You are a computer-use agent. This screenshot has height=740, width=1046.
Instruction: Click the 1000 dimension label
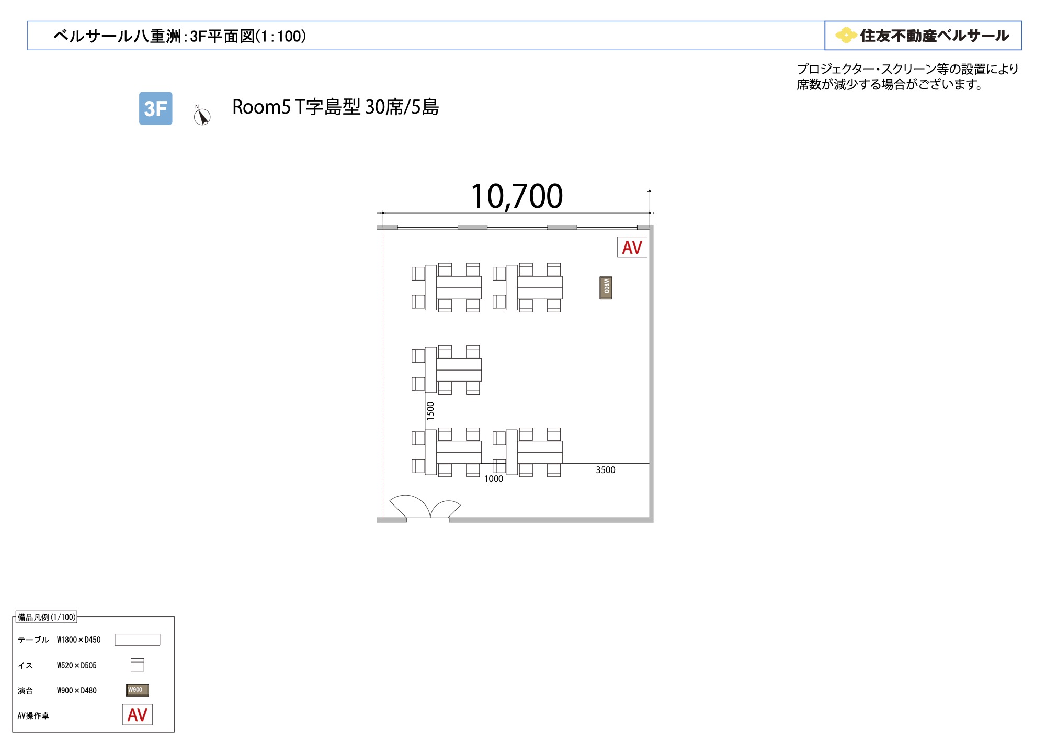click(494, 479)
